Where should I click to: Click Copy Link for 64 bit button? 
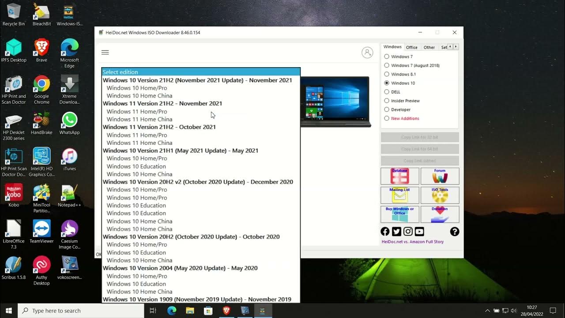[x=420, y=149]
